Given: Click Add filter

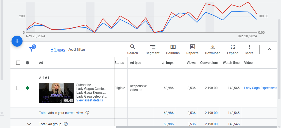Looking at the screenshot, I should pyautogui.click(x=77, y=50).
